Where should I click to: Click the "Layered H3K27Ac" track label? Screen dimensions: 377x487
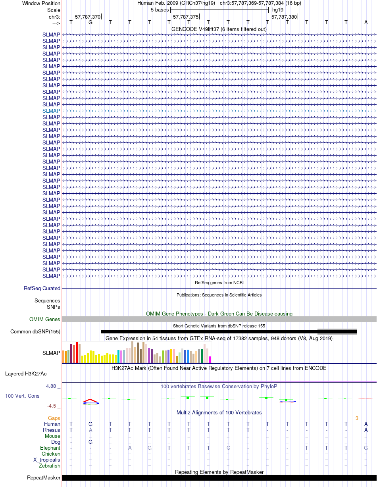click(x=26, y=374)
